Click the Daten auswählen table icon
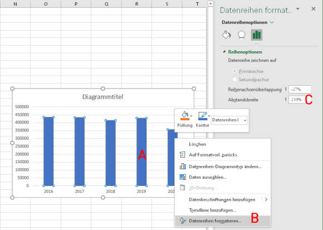 coord(183,177)
